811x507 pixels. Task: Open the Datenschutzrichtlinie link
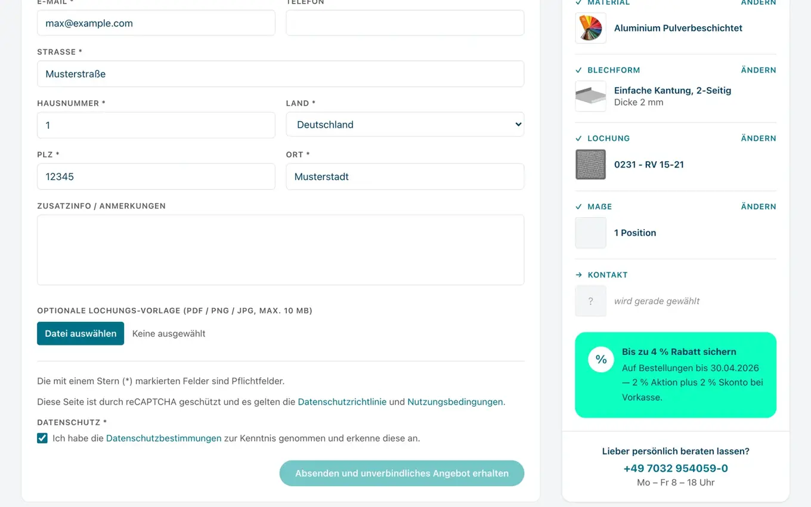click(342, 402)
